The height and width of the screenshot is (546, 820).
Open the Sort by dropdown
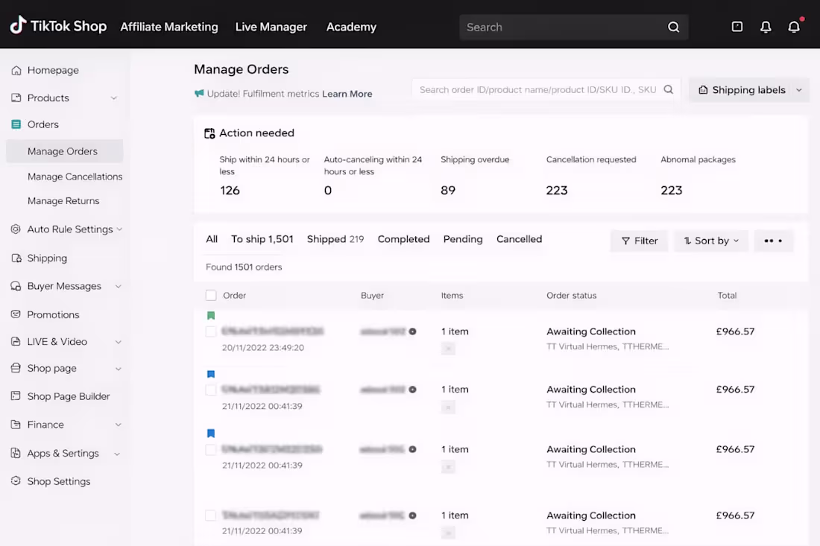[x=711, y=241]
